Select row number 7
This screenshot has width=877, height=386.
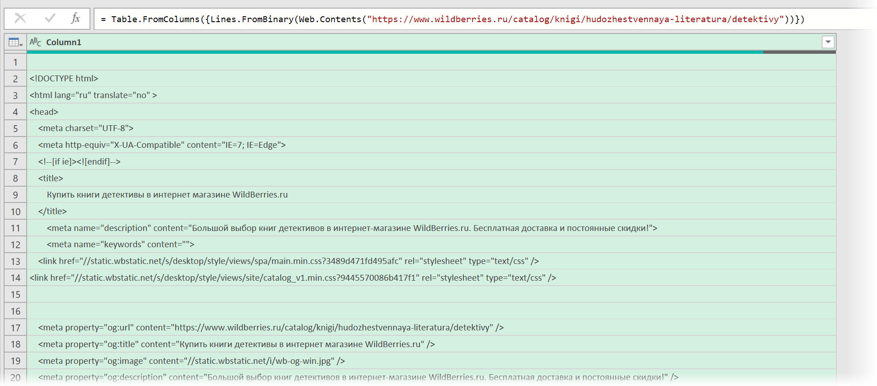(x=15, y=162)
